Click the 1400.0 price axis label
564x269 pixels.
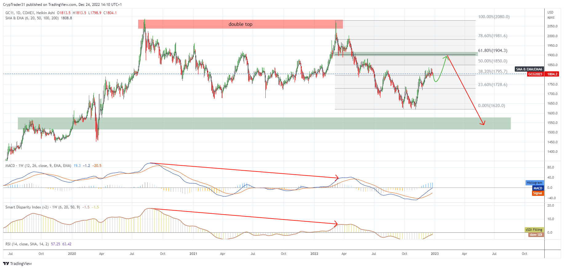coord(552,152)
